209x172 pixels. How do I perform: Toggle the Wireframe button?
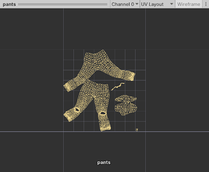[189, 4]
